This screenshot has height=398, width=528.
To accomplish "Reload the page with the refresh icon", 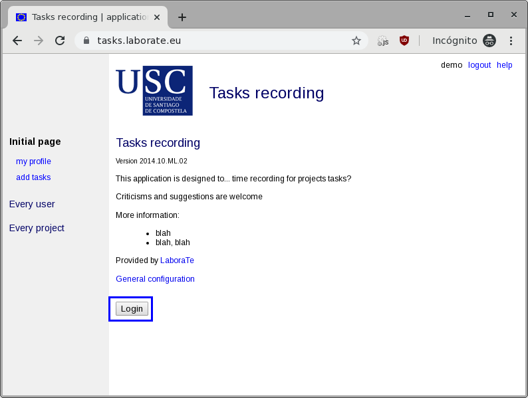I will [60, 41].
